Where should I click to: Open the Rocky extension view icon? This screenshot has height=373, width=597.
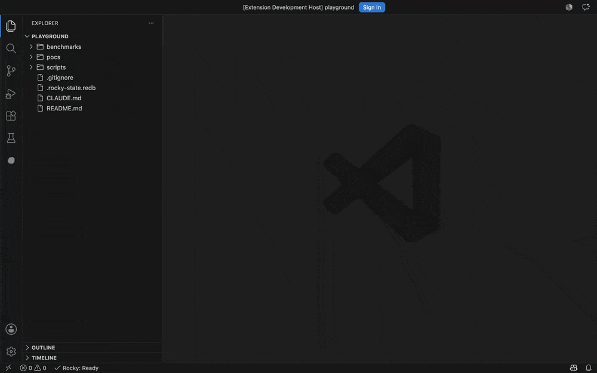(x=11, y=160)
